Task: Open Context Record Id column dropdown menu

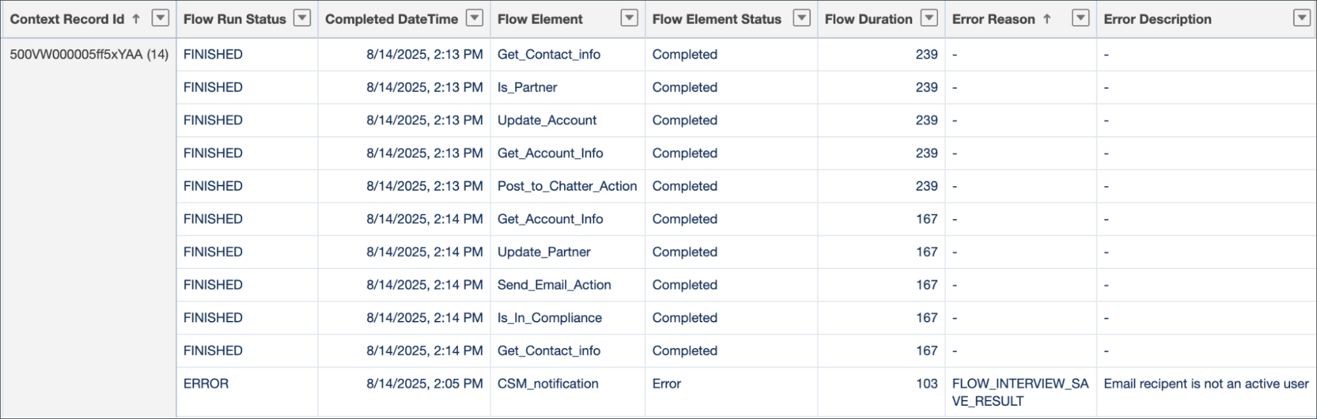Action: coord(161,18)
